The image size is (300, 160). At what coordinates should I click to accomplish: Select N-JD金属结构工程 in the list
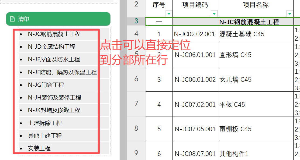[51, 47]
